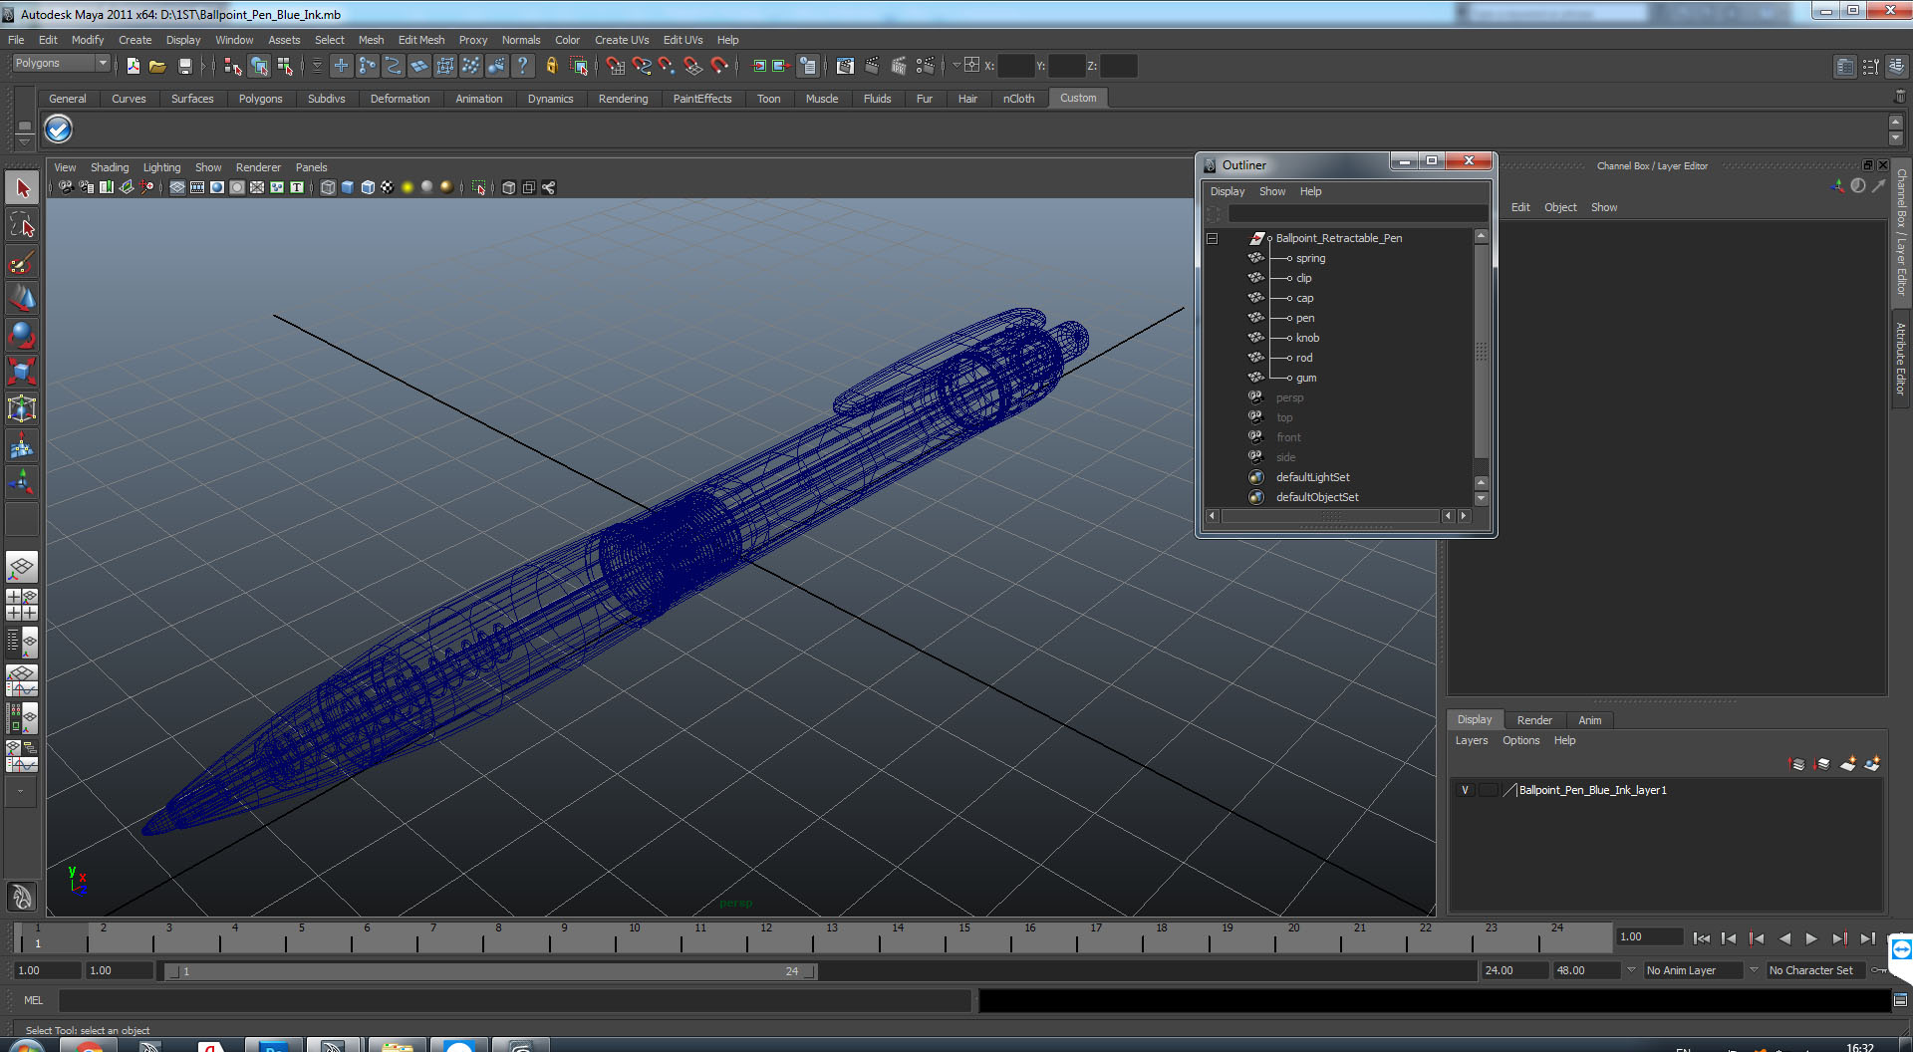1913x1052 pixels.
Task: Toggle the viewport grid display icon
Action: (x=176, y=187)
